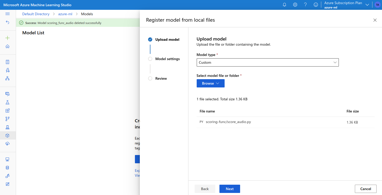
Task: Select the Review step circle
Action: point(150,78)
